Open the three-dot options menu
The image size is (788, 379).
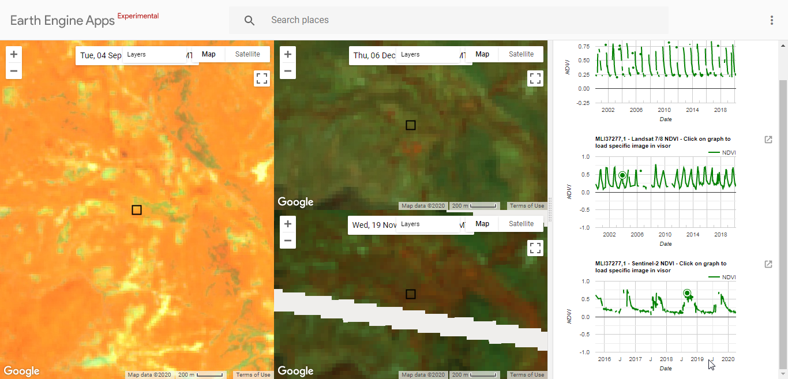click(x=772, y=20)
